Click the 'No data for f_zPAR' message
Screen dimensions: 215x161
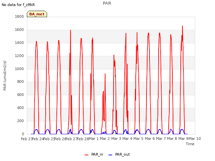coord(18,5)
